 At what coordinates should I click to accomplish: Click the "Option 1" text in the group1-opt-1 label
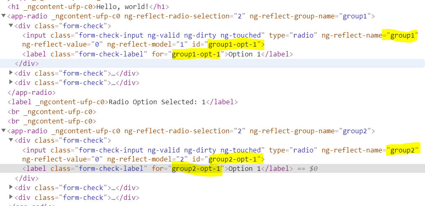[245, 54]
